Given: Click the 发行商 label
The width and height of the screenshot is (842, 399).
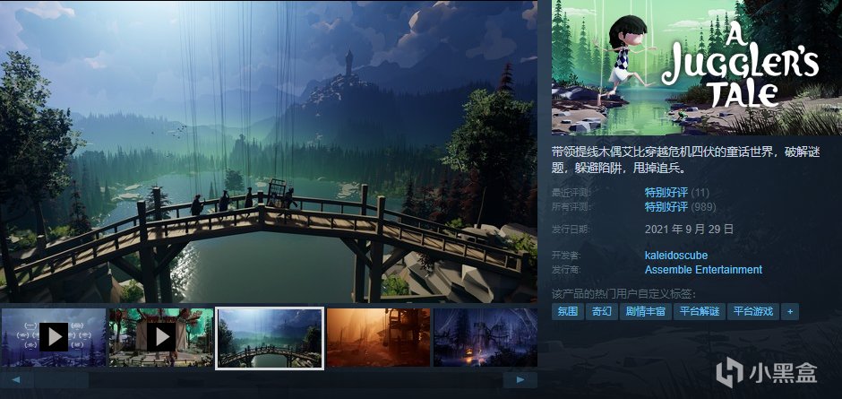Looking at the screenshot, I should [566, 270].
